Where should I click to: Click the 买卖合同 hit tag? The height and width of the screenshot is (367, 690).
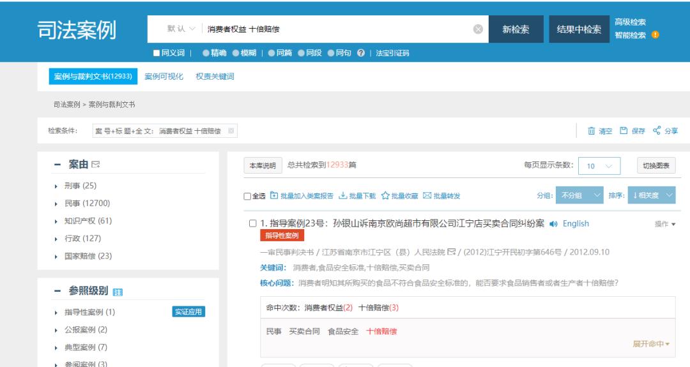click(304, 331)
